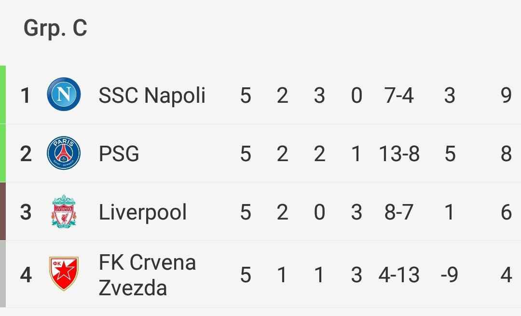Click Crvena Zvezda's -9 goal difference
The image size is (521, 316).
tap(449, 275)
